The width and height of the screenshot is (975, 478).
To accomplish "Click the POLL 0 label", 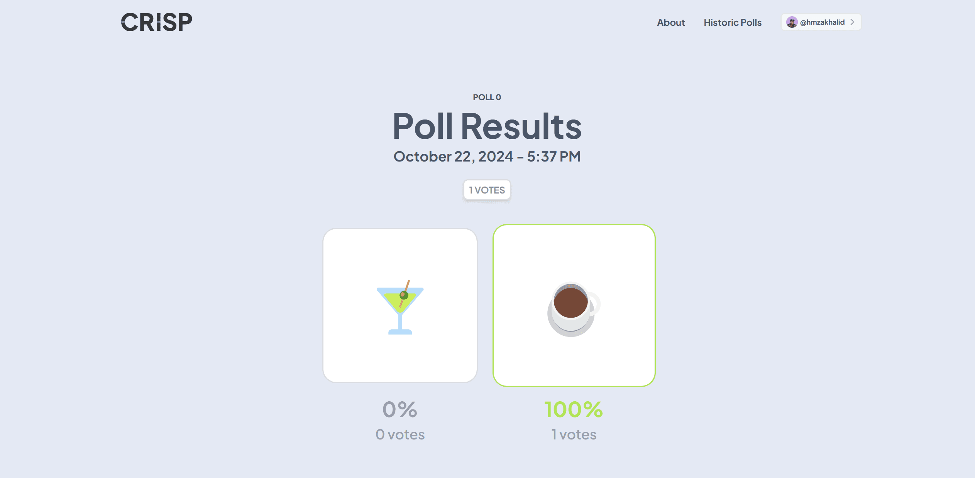I will coord(486,98).
